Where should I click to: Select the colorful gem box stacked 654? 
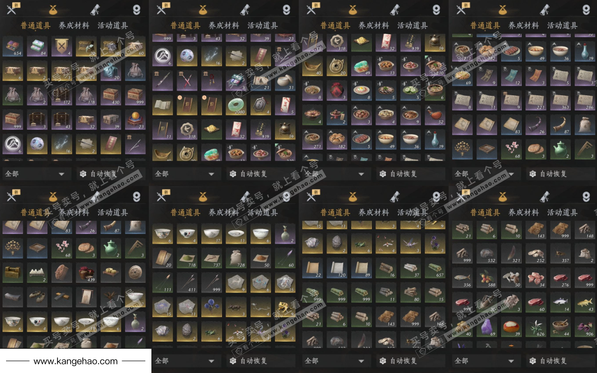click(x=13, y=46)
